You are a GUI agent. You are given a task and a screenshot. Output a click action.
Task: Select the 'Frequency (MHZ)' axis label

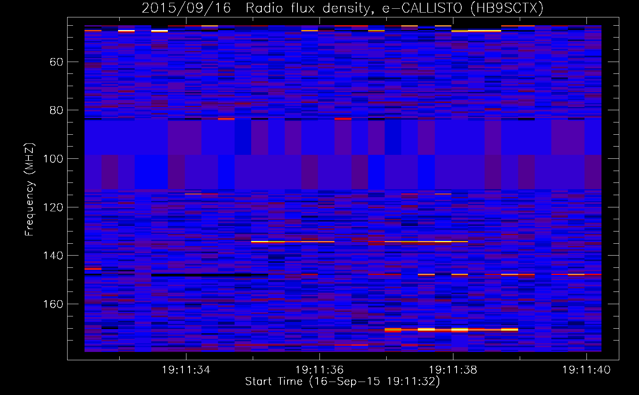click(x=30, y=190)
